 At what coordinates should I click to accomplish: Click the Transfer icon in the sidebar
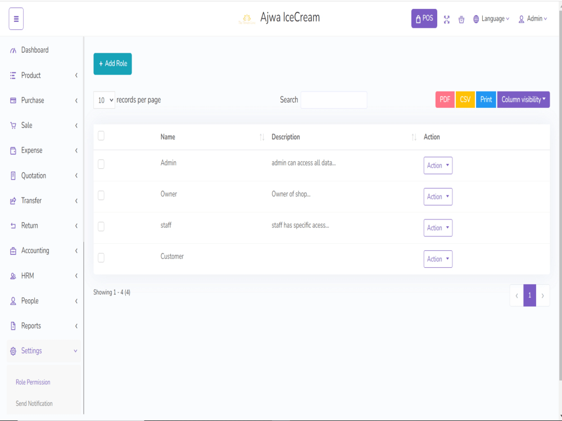click(12, 200)
